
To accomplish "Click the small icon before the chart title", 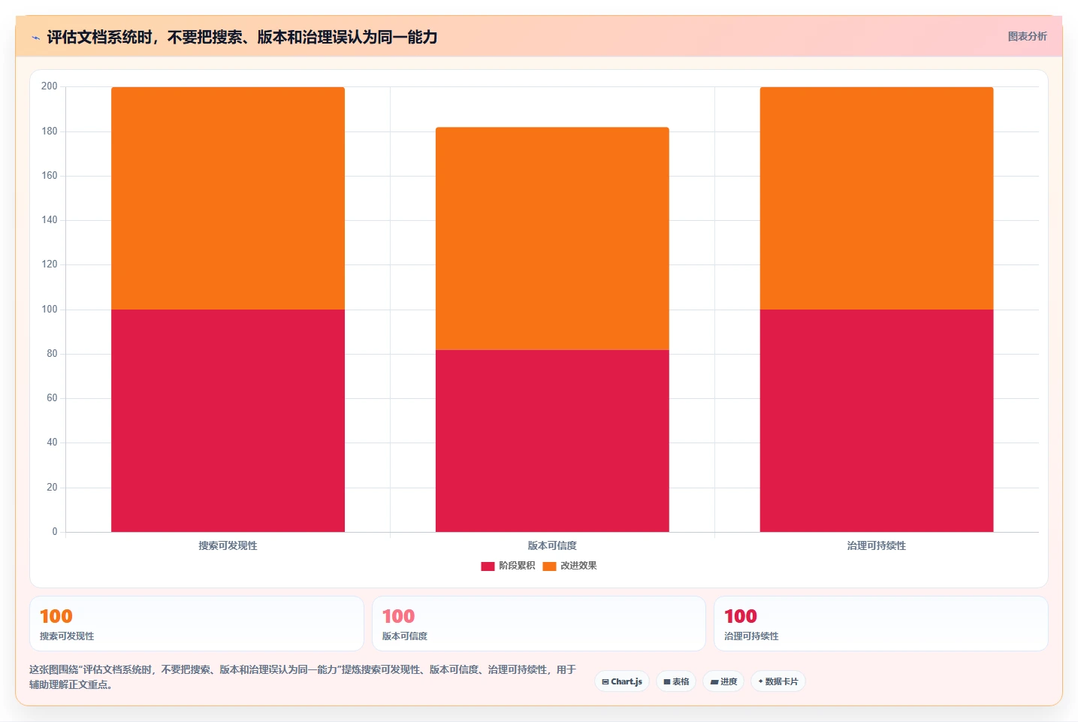I will click(x=35, y=38).
